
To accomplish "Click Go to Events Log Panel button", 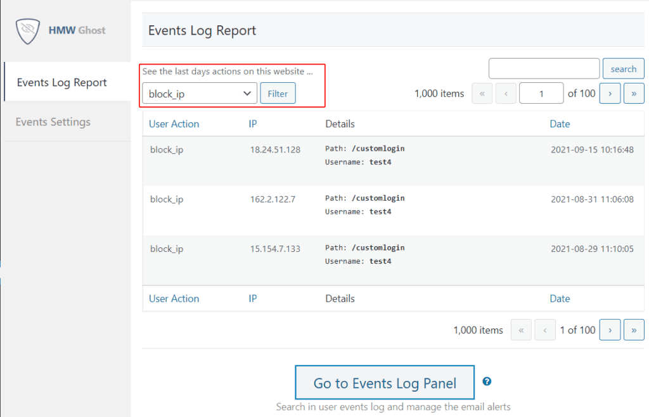I will click(x=385, y=383).
